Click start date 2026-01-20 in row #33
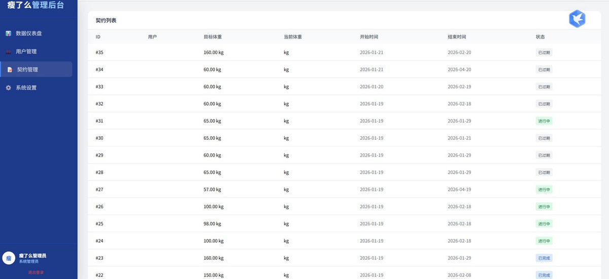Viewport: 609px width, 279px height. coord(371,87)
